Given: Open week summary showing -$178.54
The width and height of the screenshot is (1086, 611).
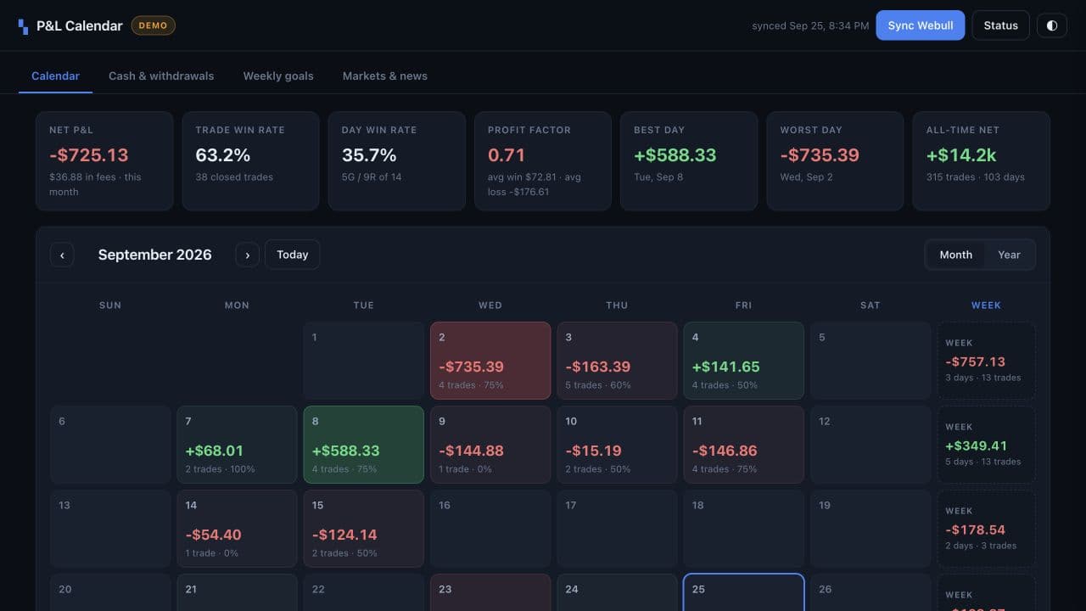Looking at the screenshot, I should click(x=986, y=529).
